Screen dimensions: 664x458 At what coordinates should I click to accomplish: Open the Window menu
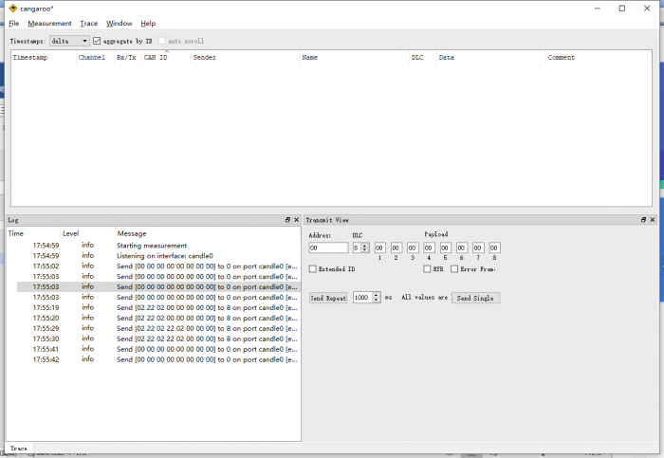pyautogui.click(x=119, y=24)
